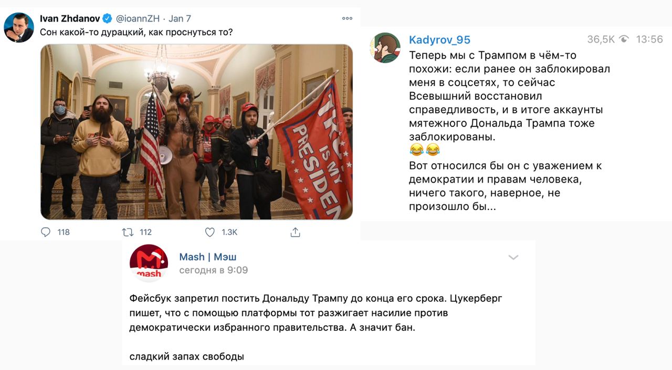Viewport: 672px width, 370px height.
Task: Click the @ioannZH handle
Action: pos(137,18)
